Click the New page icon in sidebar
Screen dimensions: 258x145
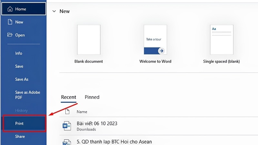click(x=10, y=22)
